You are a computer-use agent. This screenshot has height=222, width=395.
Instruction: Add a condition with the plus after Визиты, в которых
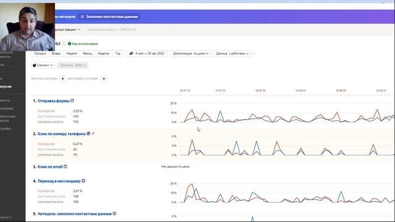[62, 79]
